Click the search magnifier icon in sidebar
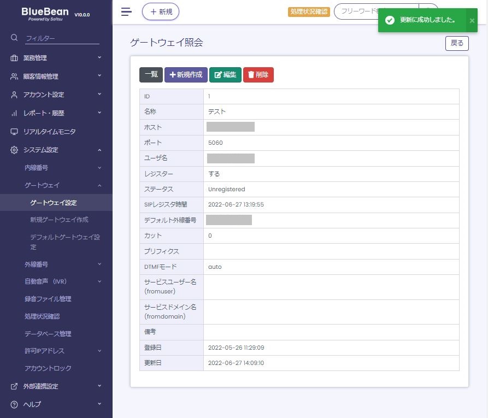 point(14,38)
